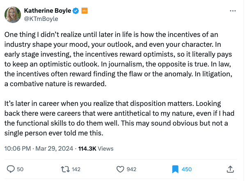Click the paragraph starting "It's later in career"

(x=119, y=118)
